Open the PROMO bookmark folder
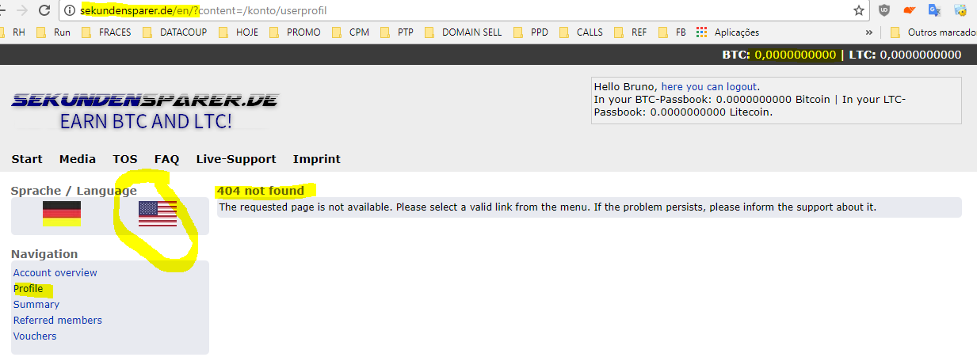Screen dimensions: 977x357 click(x=296, y=32)
